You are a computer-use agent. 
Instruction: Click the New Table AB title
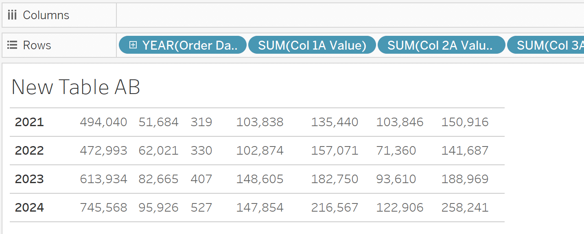pos(76,87)
